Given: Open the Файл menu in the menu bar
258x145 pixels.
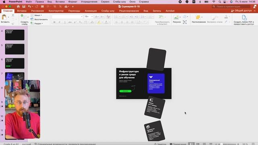Looking at the screenshot, I should coord(29,2).
